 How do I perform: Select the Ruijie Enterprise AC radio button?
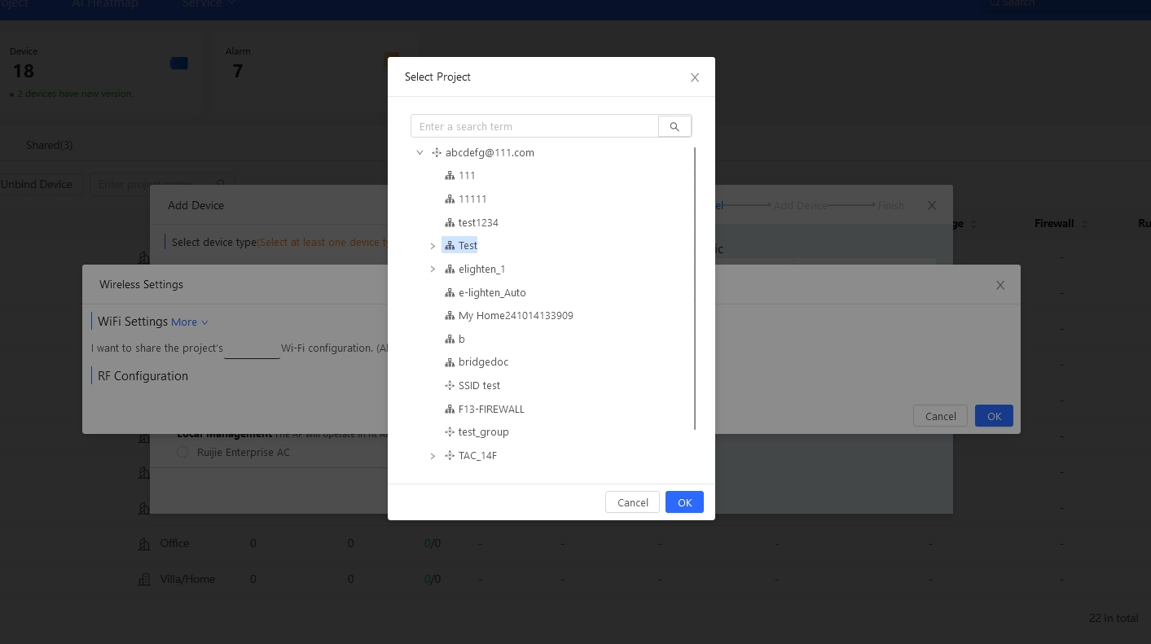click(x=182, y=453)
